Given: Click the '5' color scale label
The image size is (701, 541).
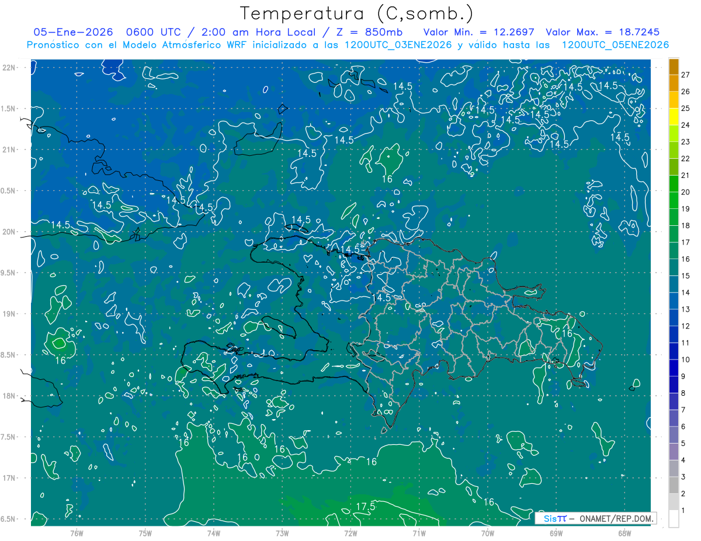Looking at the screenshot, I should [x=683, y=444].
